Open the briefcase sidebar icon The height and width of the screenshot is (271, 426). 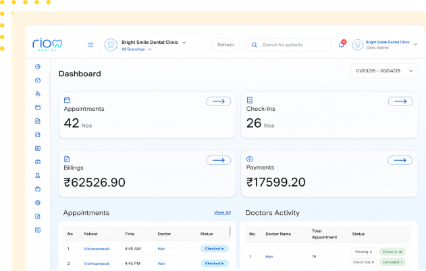tap(38, 189)
